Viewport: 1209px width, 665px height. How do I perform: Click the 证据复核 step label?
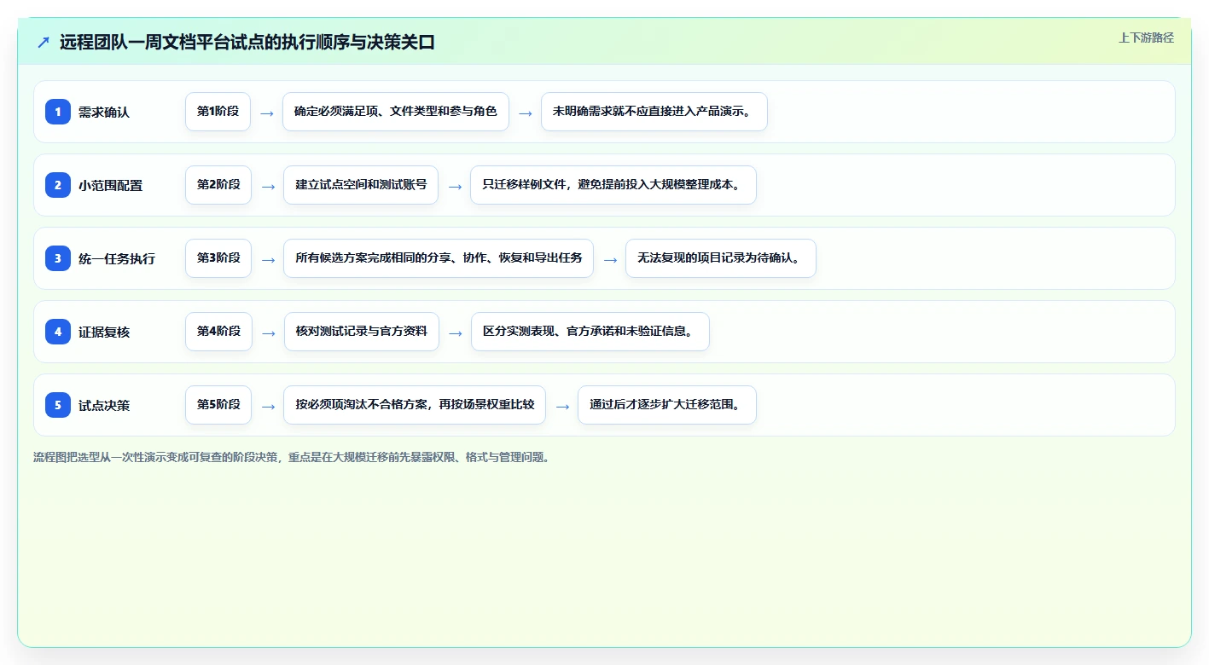[104, 332]
